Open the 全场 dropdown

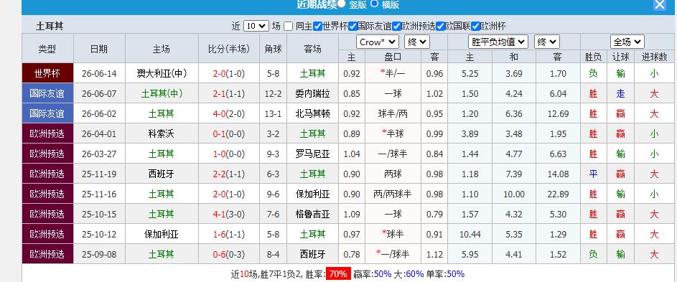tap(627, 42)
